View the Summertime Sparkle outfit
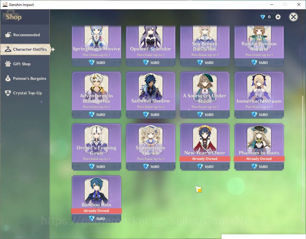306x239 pixels. (151, 147)
